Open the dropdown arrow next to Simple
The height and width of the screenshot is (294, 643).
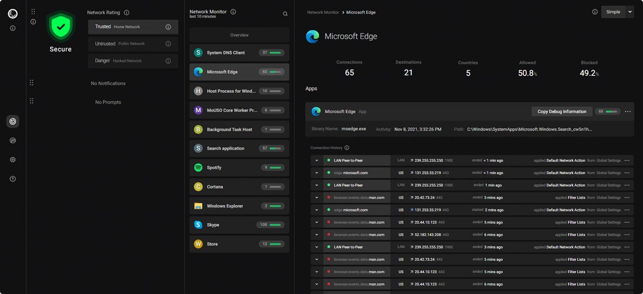630,12
